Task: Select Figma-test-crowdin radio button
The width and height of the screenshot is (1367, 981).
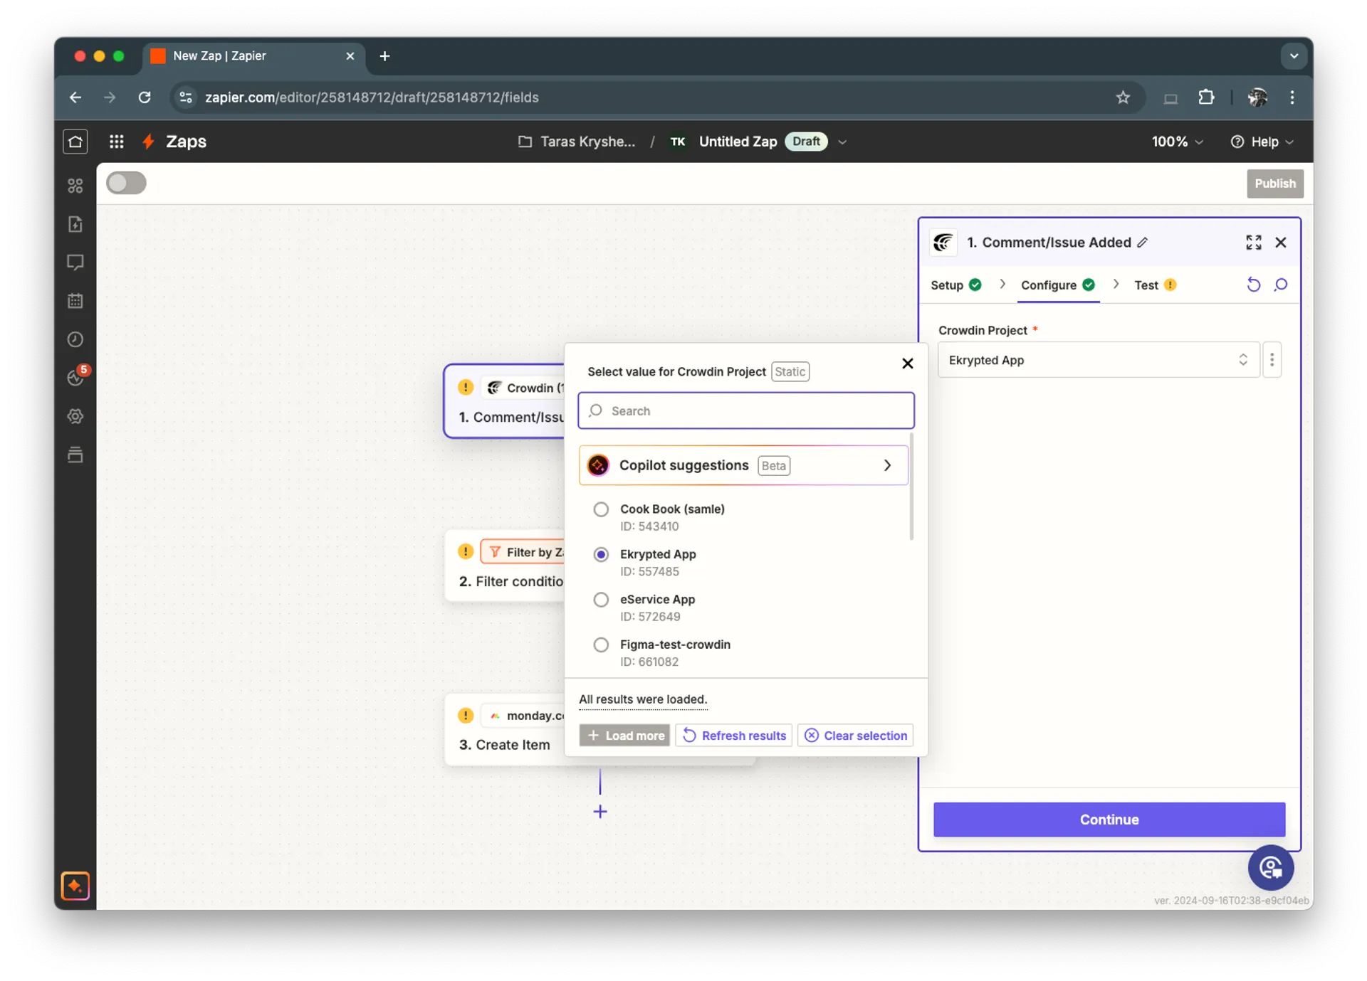Action: 601,644
